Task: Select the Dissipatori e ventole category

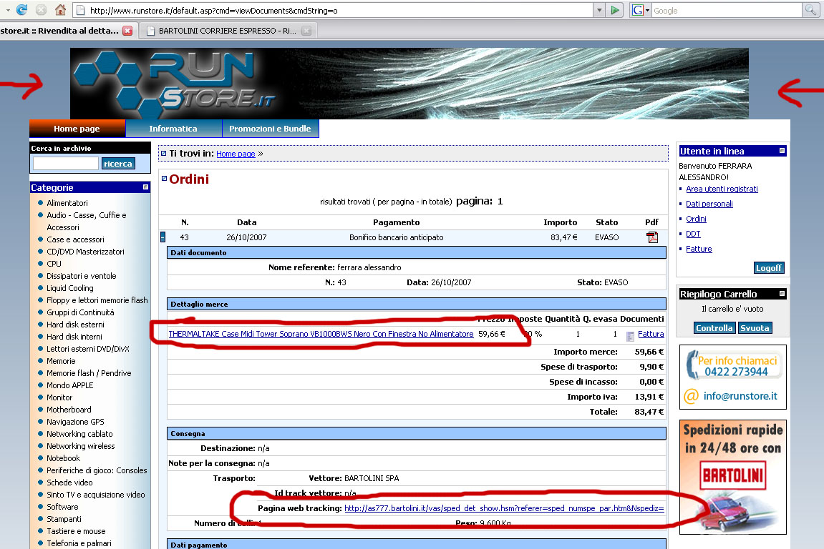Action: [x=82, y=276]
